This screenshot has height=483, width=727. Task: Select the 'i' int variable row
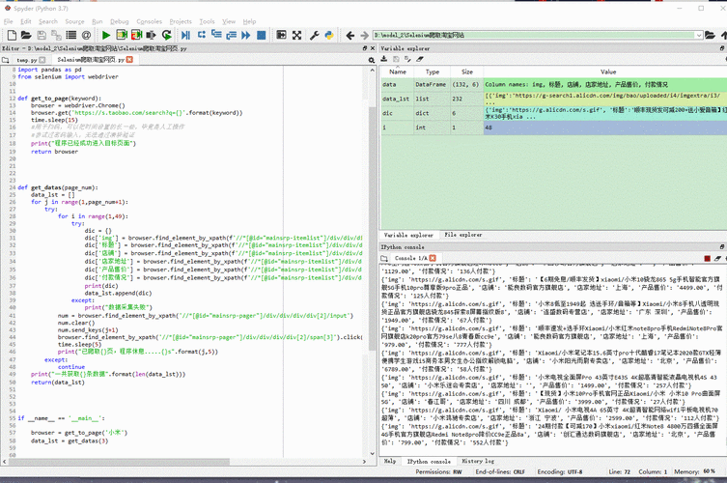click(x=553, y=128)
